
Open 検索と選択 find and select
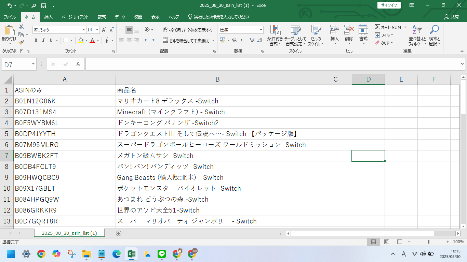(435, 35)
